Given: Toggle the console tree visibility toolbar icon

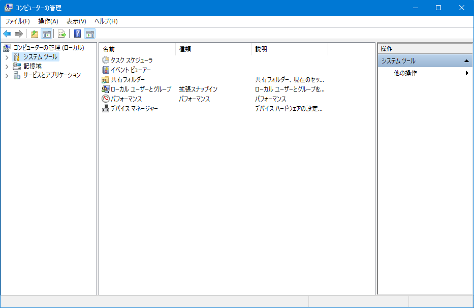Looking at the screenshot, I should pyautogui.click(x=46, y=34).
